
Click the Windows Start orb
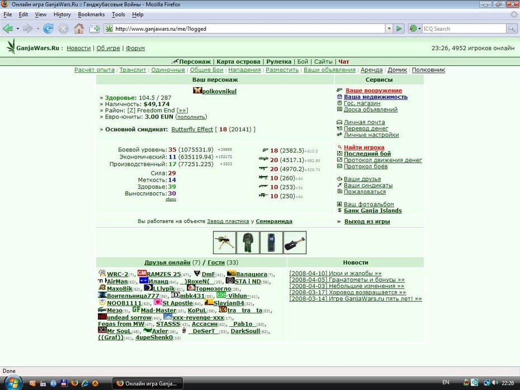click(13, 383)
